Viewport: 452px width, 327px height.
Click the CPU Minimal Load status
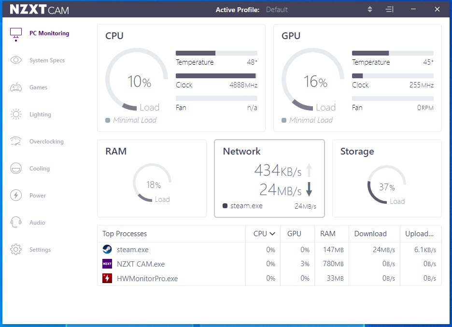pyautogui.click(x=131, y=120)
